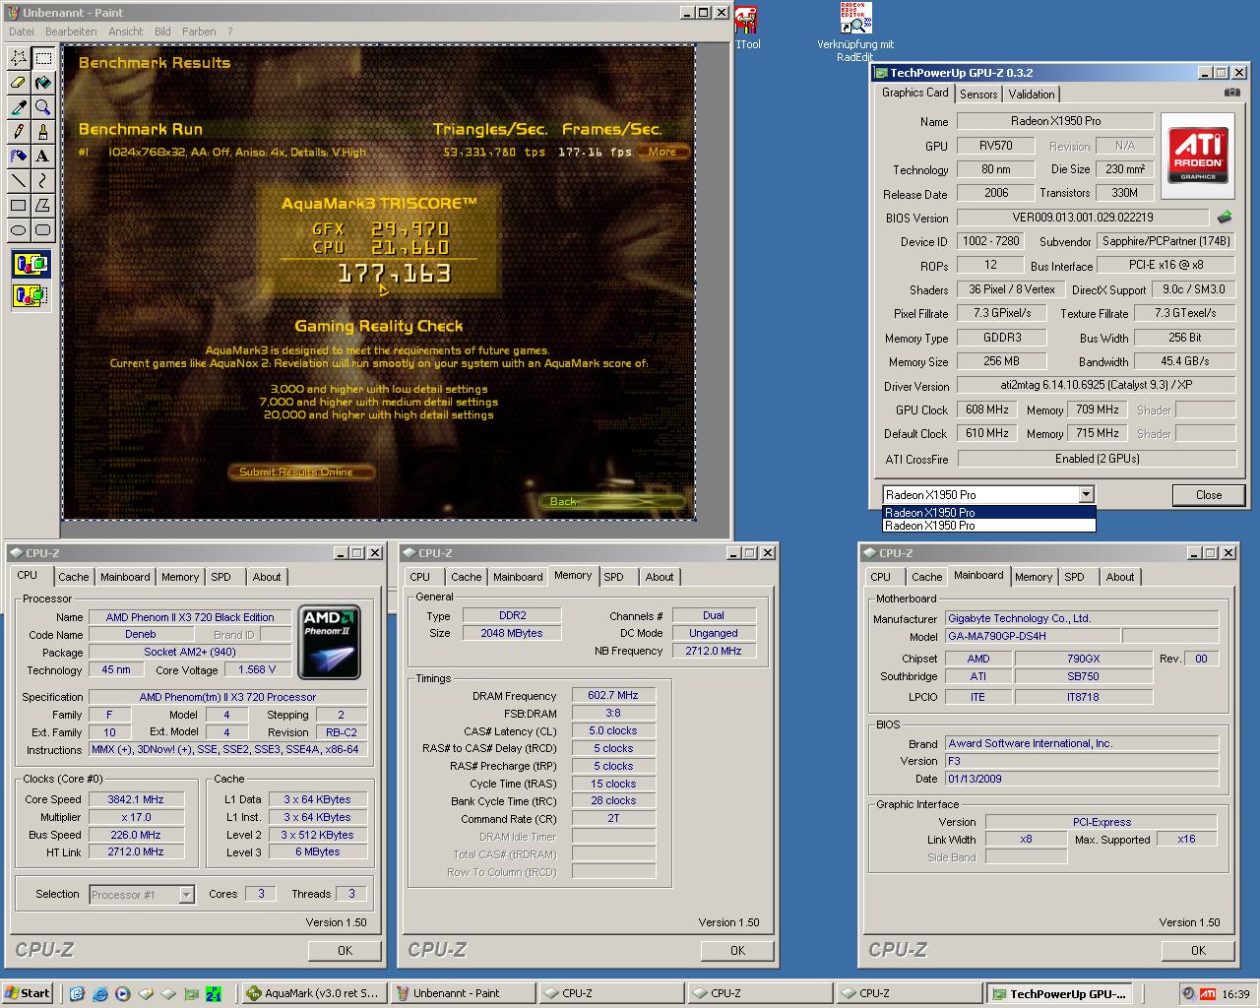Image resolution: width=1260 pixels, height=1008 pixels.
Task: Click the BIOS Version field in GPU-Z
Action: click(x=1083, y=218)
